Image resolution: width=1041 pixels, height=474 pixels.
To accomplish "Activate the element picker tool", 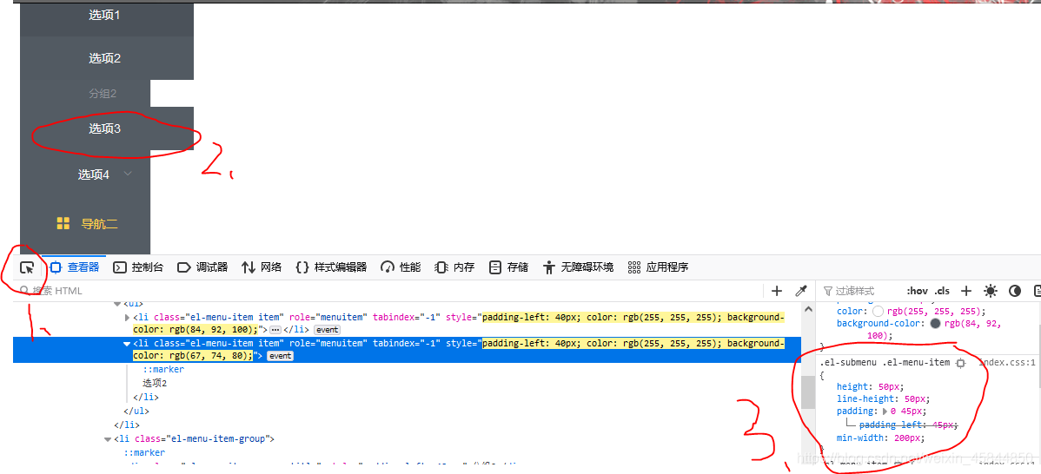I will coord(27,268).
